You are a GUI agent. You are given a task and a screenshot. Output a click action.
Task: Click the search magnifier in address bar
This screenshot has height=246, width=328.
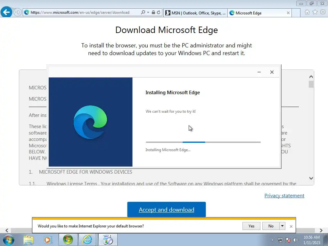click(x=143, y=12)
